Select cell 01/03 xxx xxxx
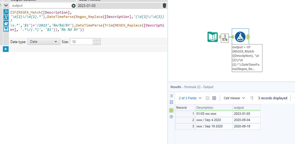This screenshot has height=144, width=295. pyautogui.click(x=214, y=114)
